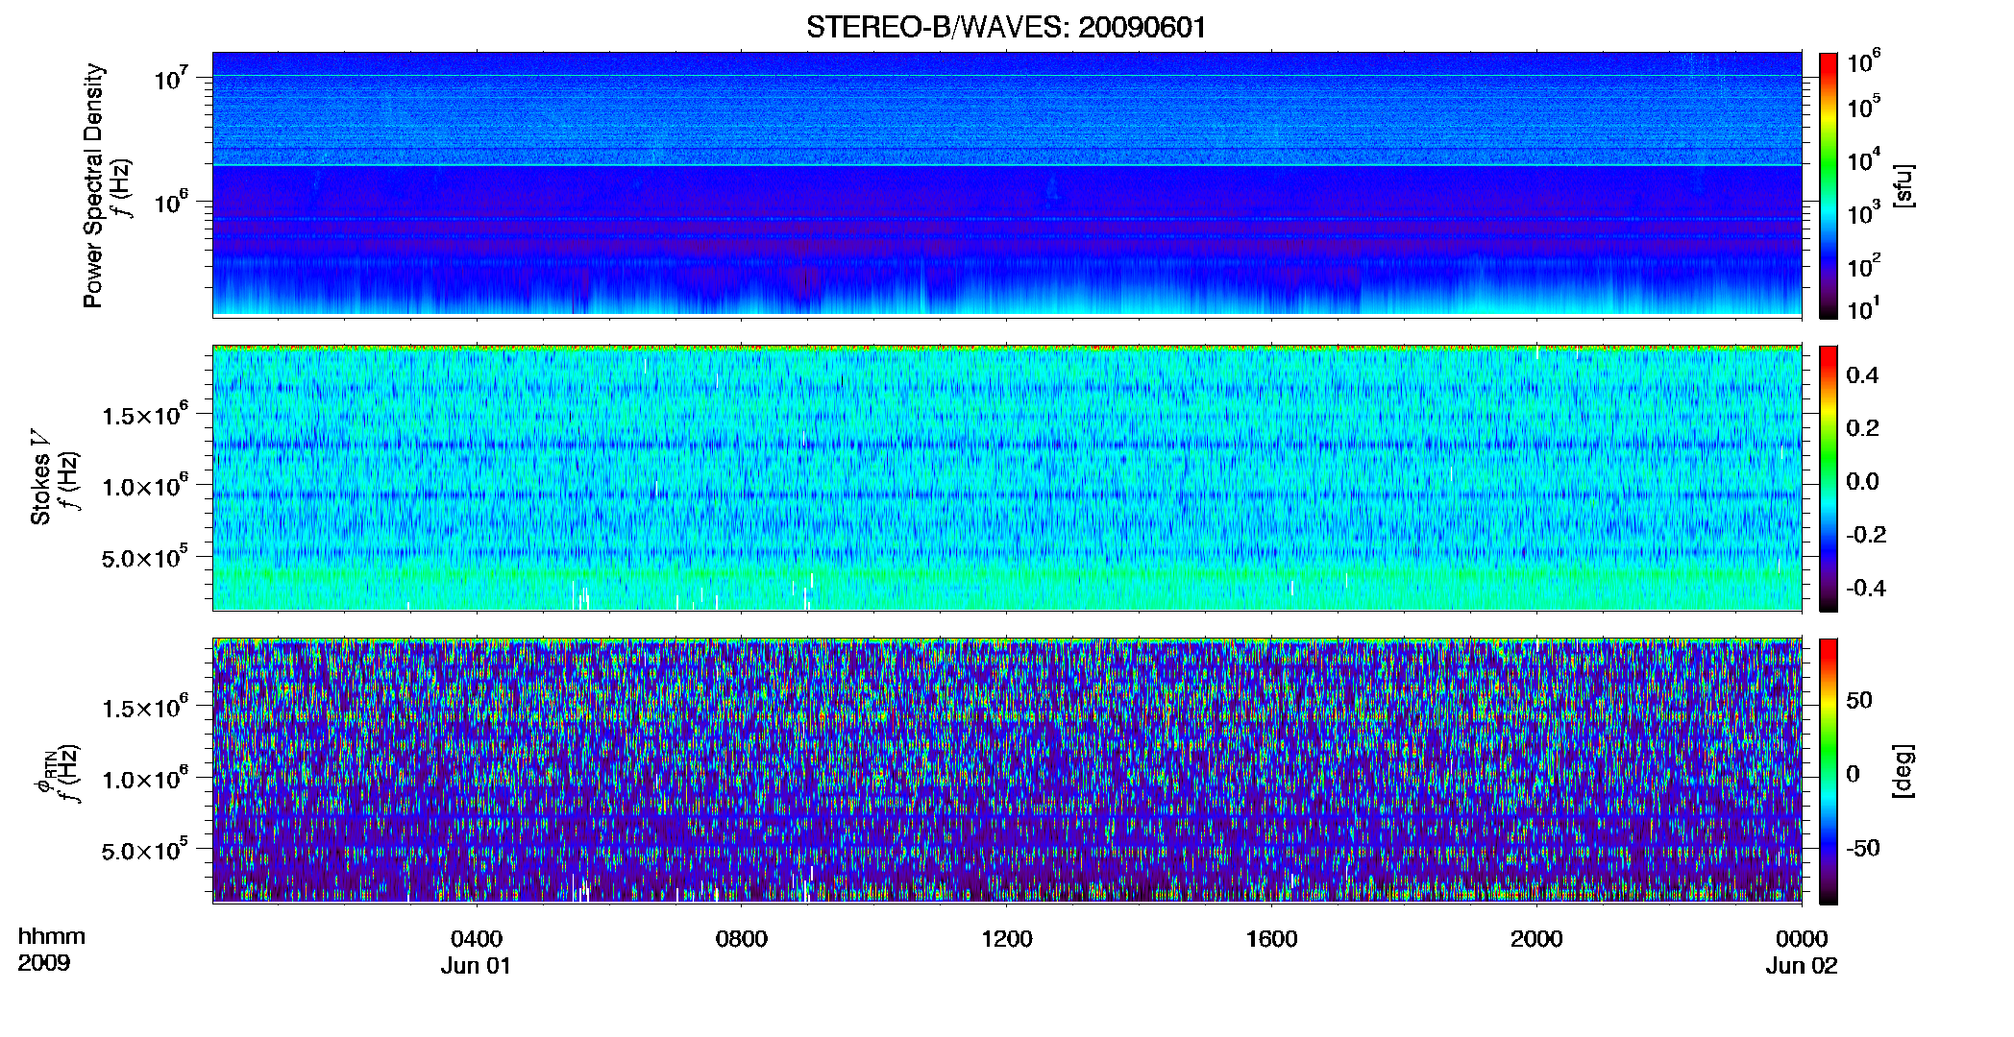Click the 1600 time axis label
The width and height of the screenshot is (2014, 1037).
[1271, 938]
